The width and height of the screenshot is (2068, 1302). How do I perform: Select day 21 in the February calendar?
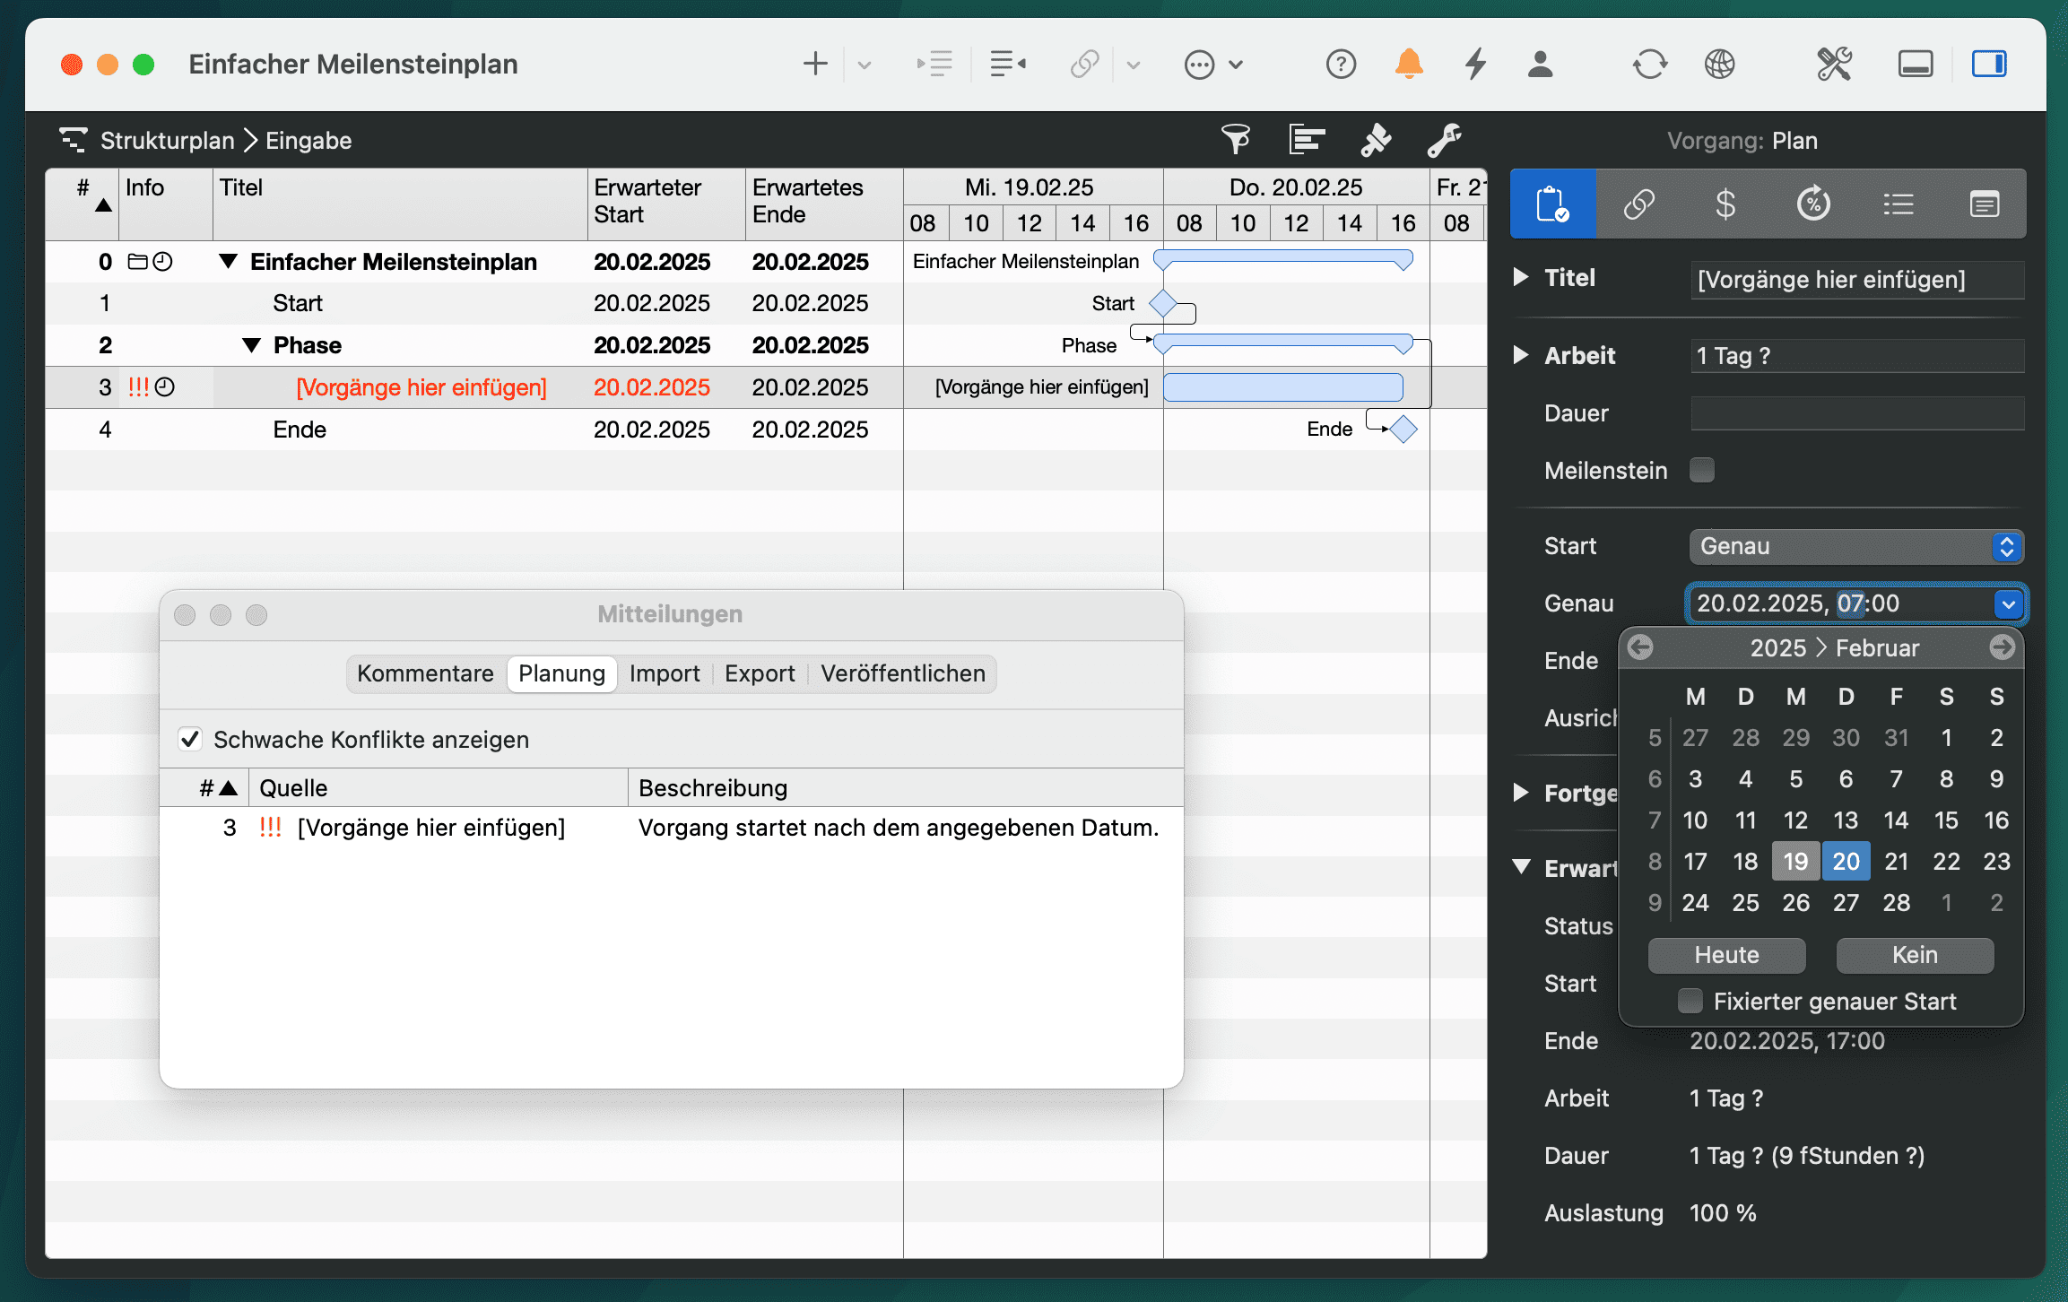click(1896, 861)
